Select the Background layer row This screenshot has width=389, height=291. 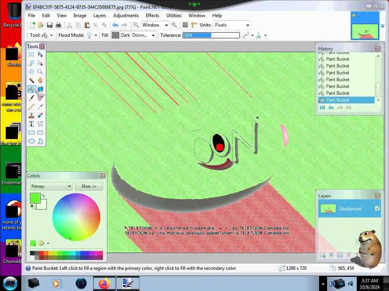click(x=349, y=209)
